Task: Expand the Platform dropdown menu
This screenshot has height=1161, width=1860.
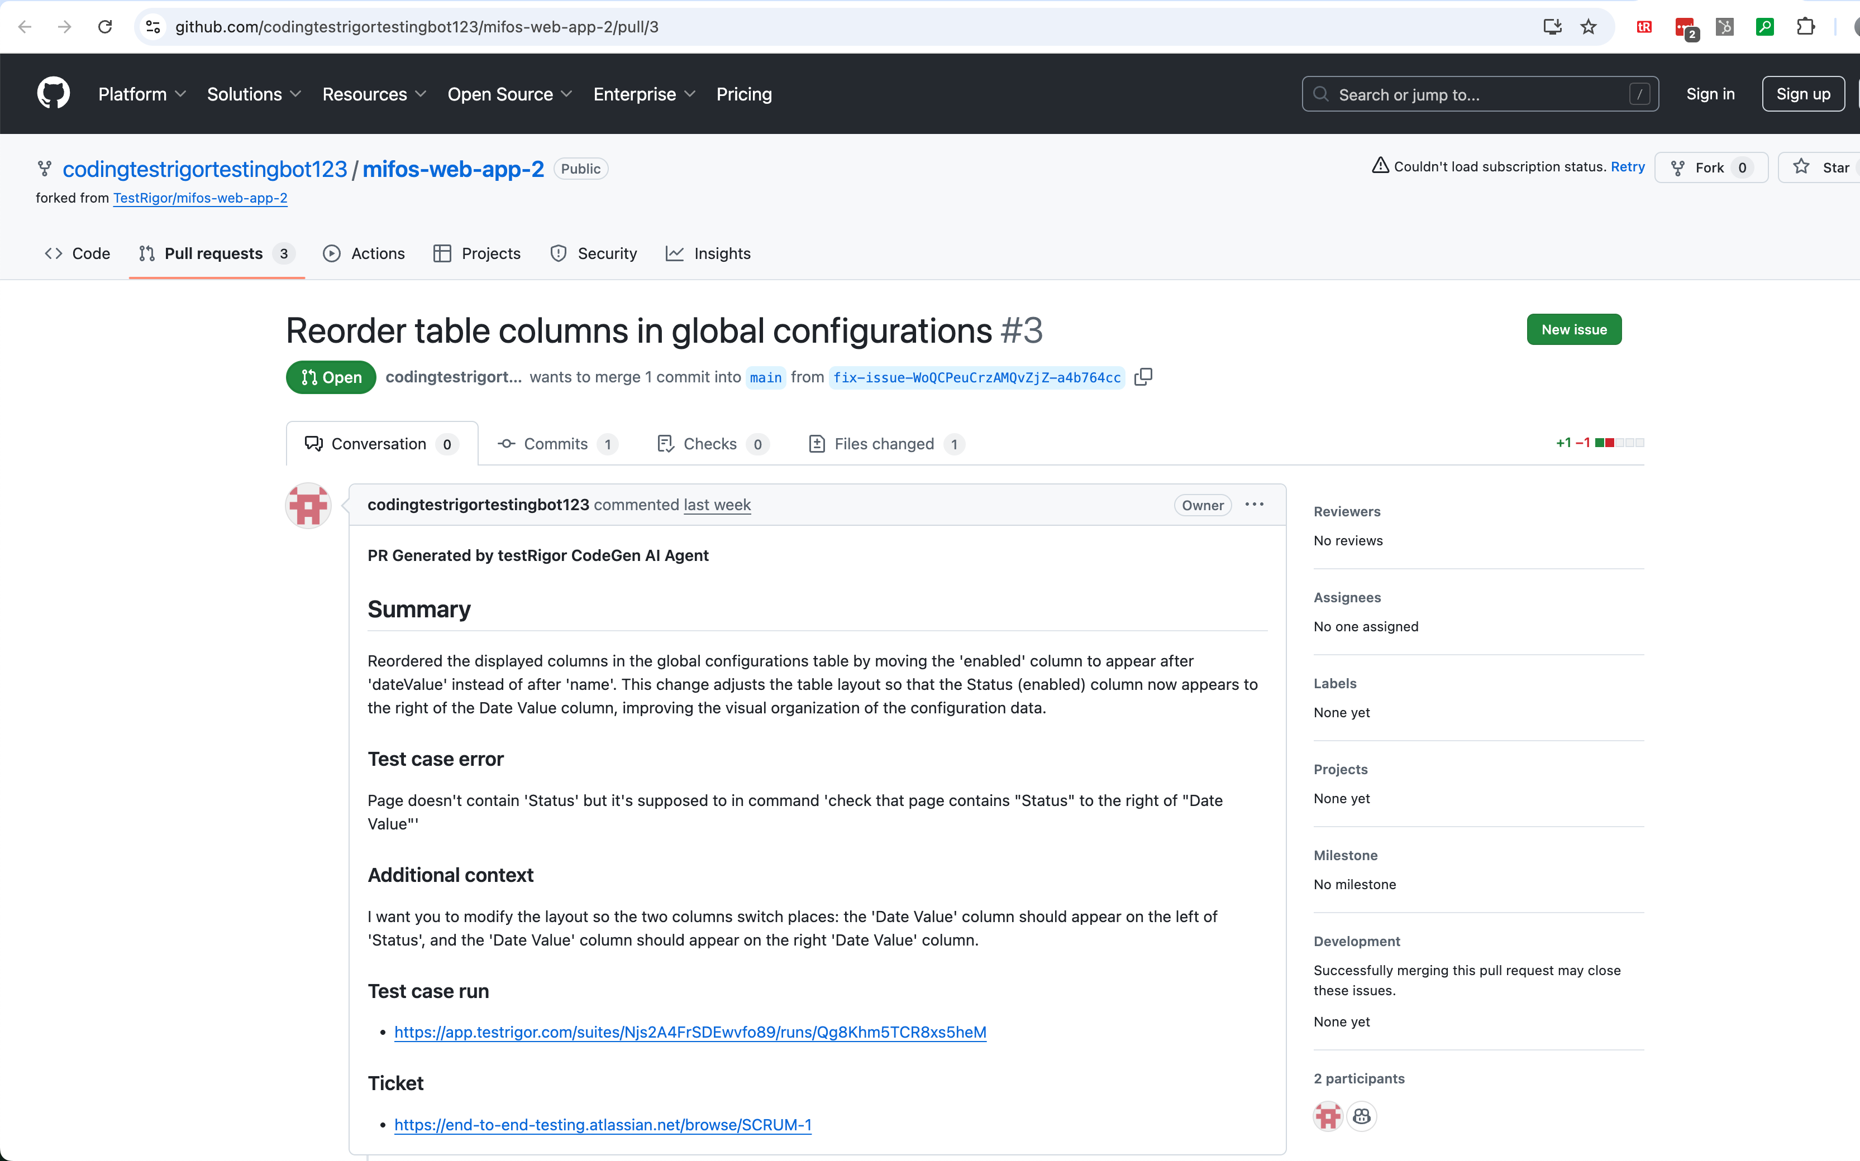Action: pos(142,94)
